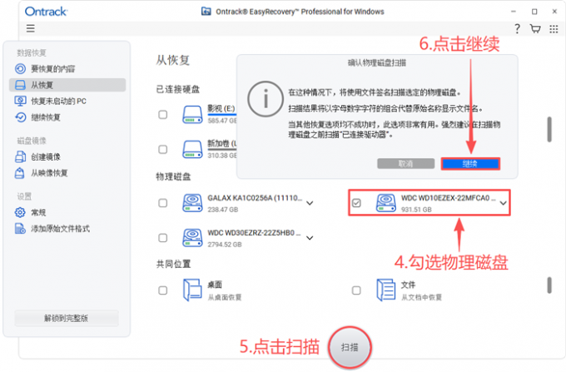566x372 pixels.
Task: Check the 文件 location checkbox
Action: click(x=356, y=290)
